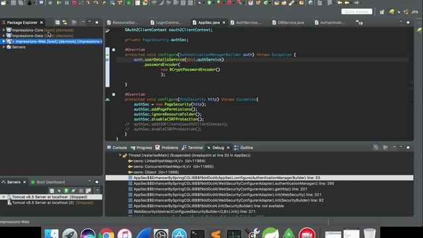Click the New wizard icon in toolbar
This screenshot has width=423, height=238.
click(3, 3)
